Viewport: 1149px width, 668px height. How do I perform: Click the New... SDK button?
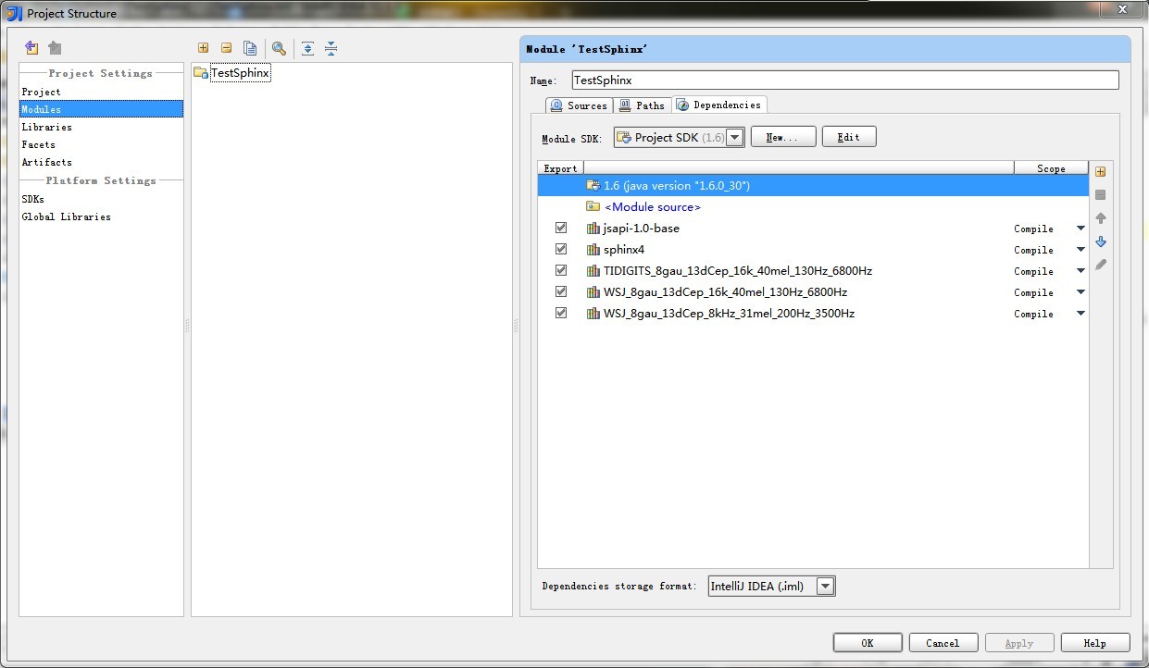tap(783, 137)
